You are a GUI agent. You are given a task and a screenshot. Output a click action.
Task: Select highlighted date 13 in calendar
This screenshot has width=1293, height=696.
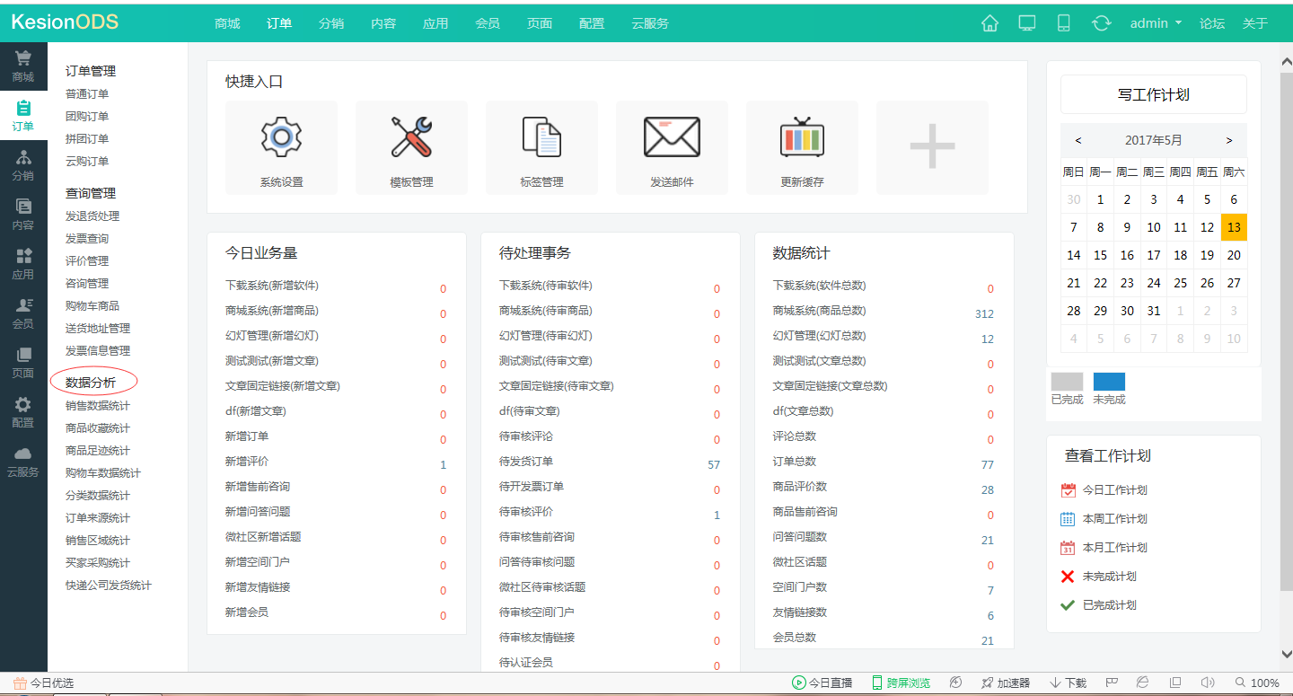(1234, 227)
